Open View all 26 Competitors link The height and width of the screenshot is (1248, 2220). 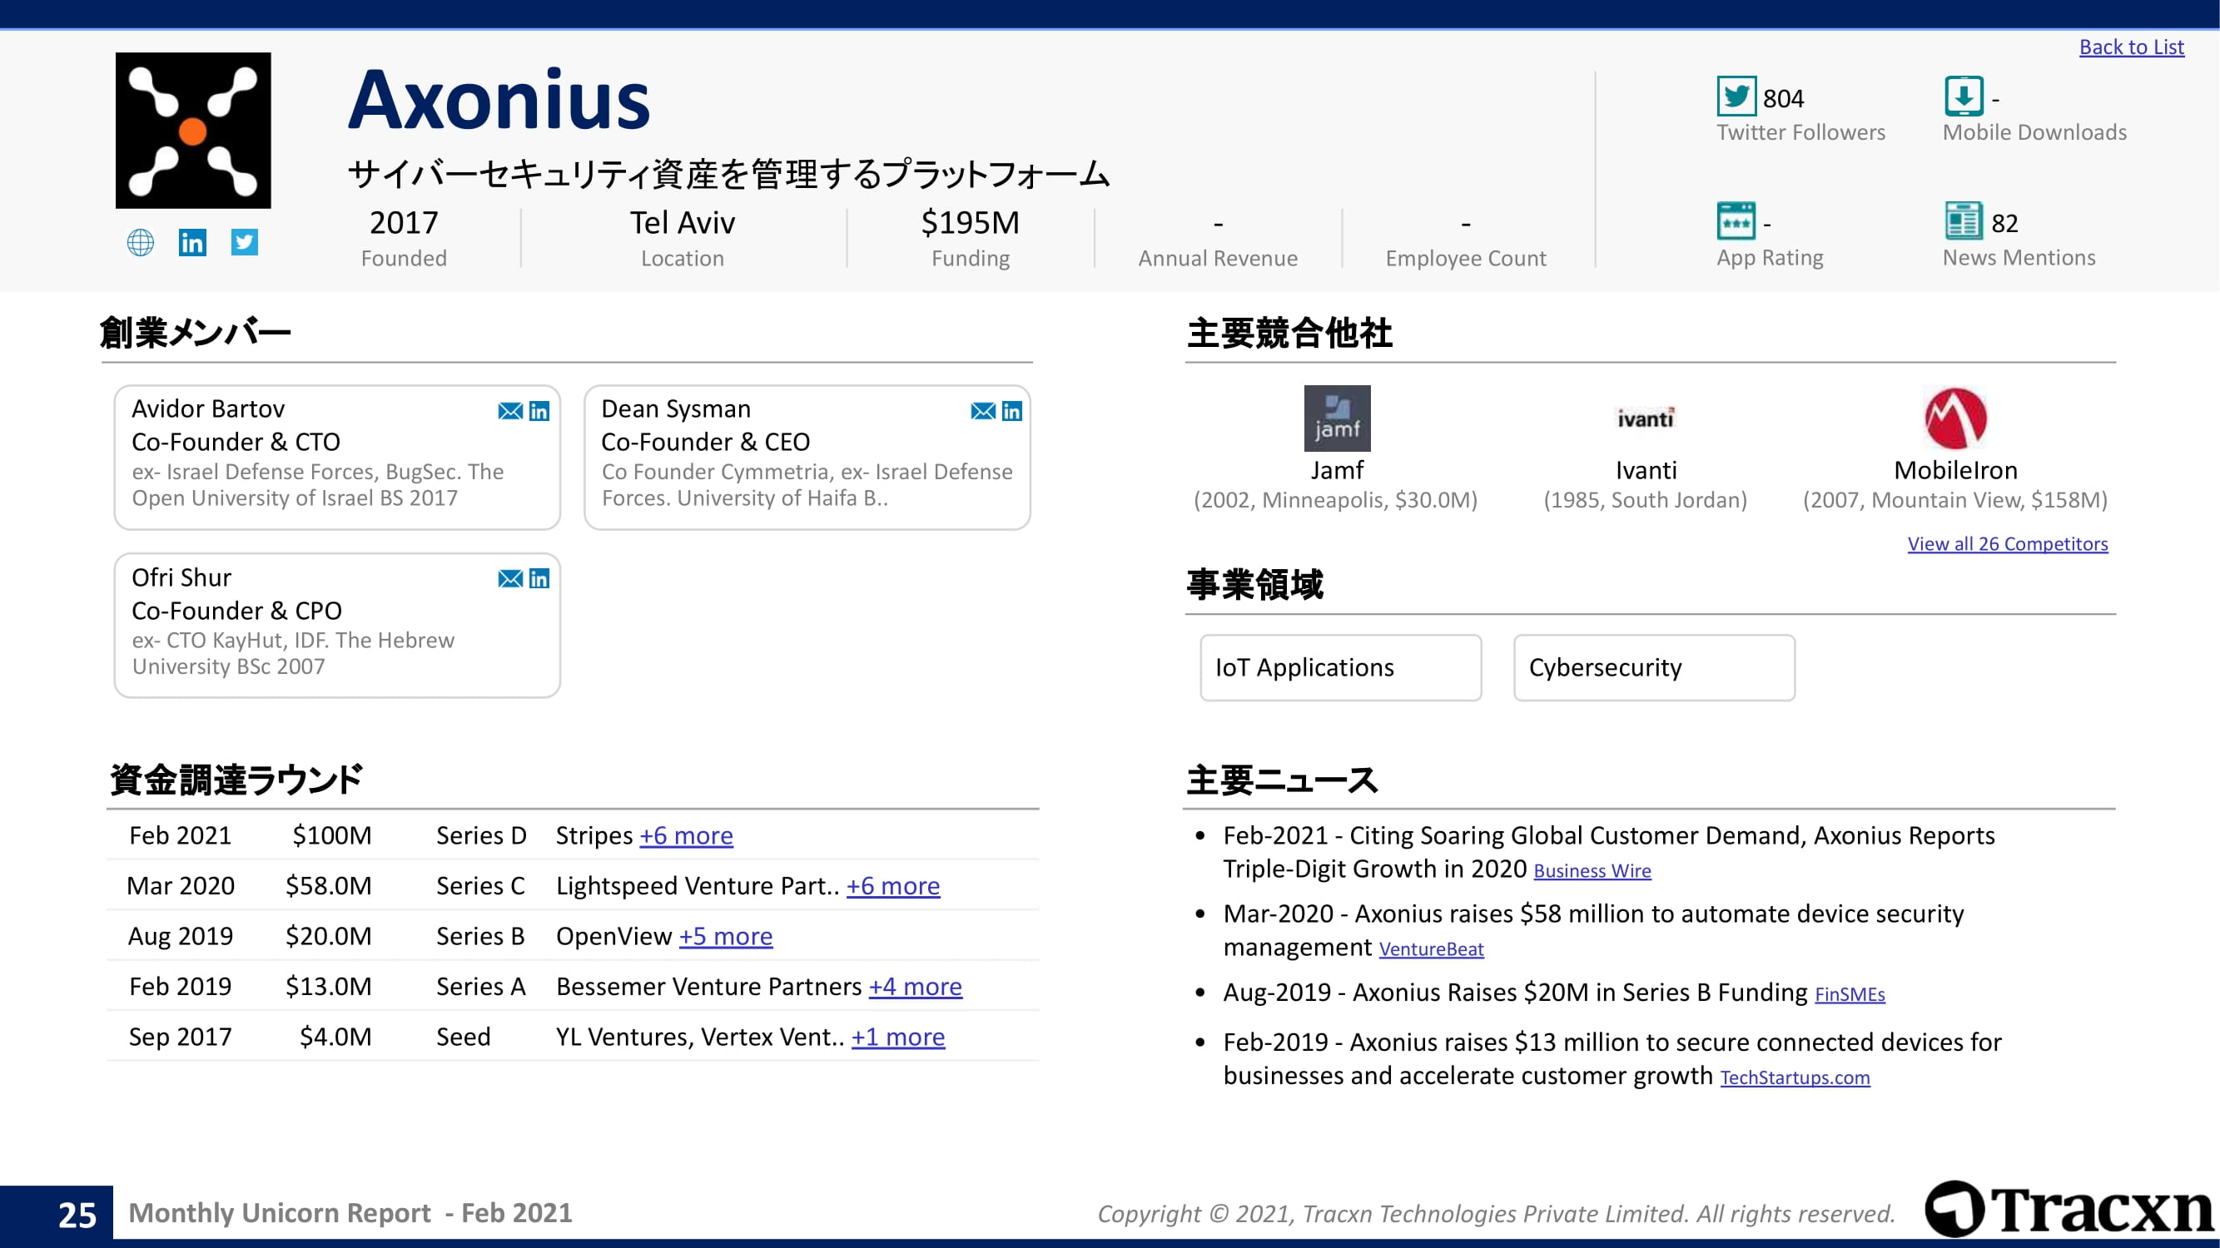tap(2007, 544)
